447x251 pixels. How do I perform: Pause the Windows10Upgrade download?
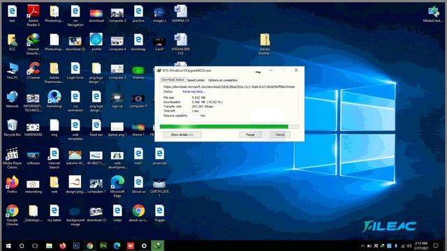point(250,135)
